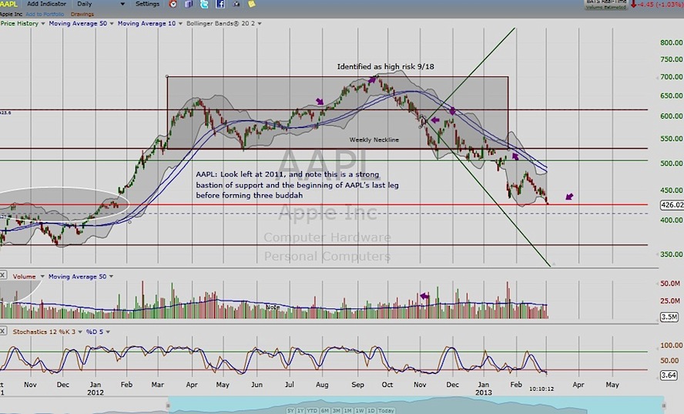Viewport: 684px width, 414px height.
Task: Jump to Today in range selector
Action: [386, 410]
